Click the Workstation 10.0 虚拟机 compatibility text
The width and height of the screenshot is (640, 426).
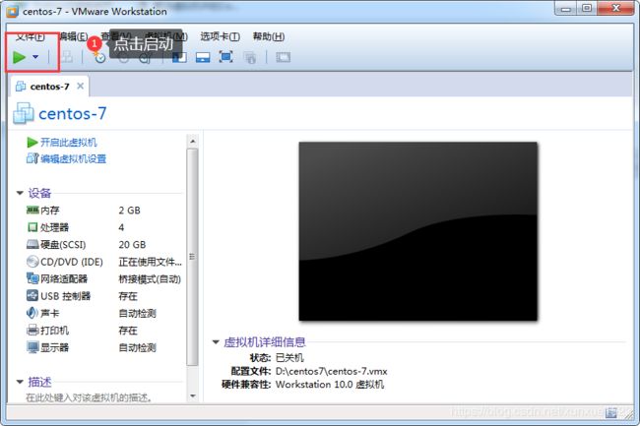tap(330, 385)
